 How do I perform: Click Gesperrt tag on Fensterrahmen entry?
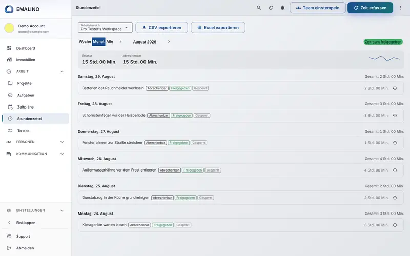click(199, 143)
